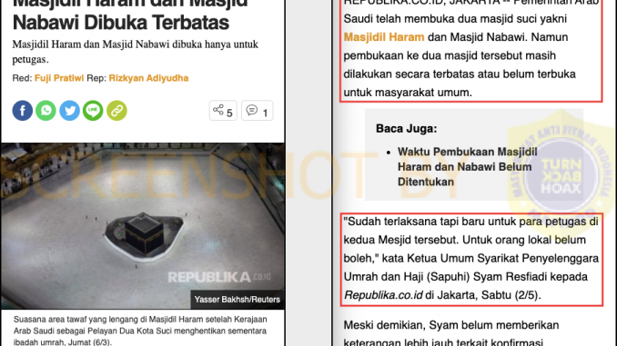Share article via WhatsApp icon
This screenshot has width=617, height=346.
46,111
